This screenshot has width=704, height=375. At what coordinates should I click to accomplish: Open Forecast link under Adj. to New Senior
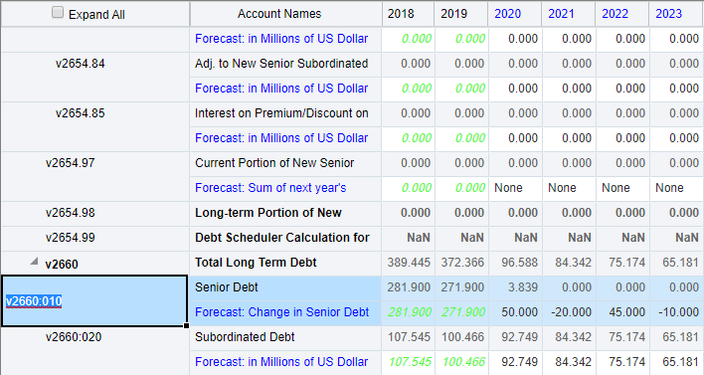281,89
